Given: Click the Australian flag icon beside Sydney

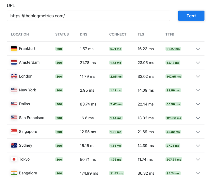Looking at the screenshot, I should click(x=14, y=146).
